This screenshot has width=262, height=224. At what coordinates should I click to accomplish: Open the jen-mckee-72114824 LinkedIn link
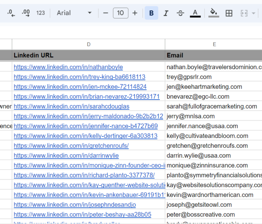80,87
